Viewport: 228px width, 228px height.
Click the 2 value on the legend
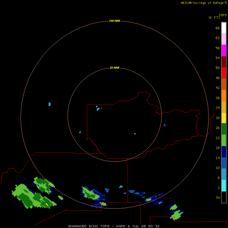click(218, 188)
